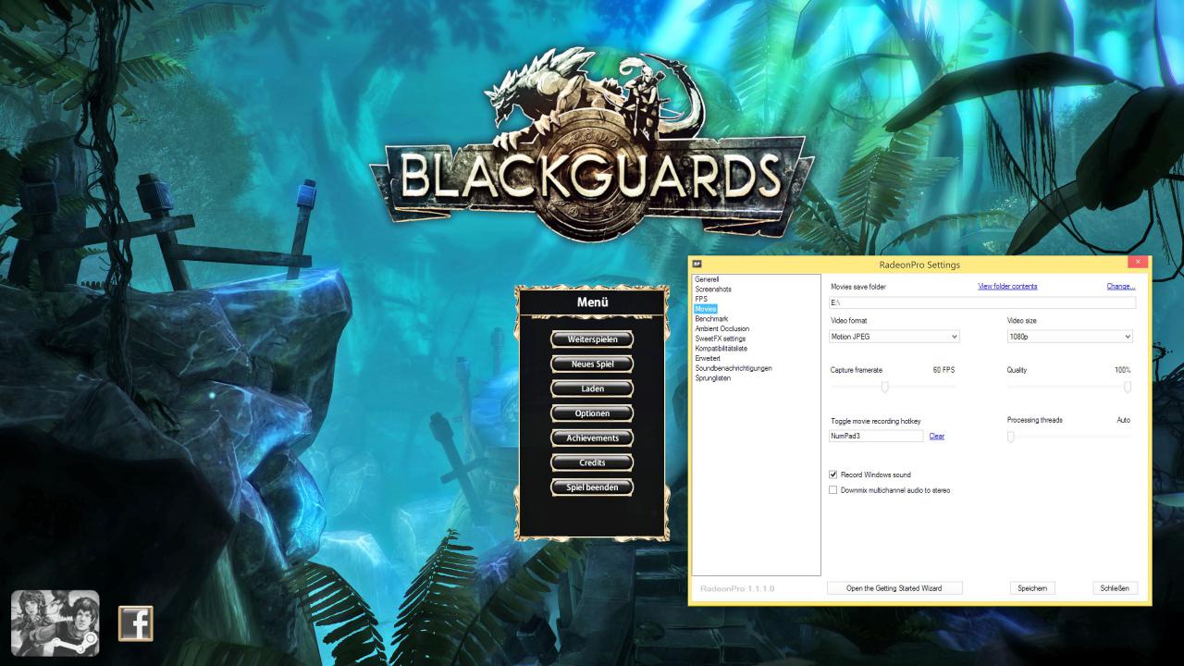Open Soundbenachrichtigungen section

tap(734, 368)
